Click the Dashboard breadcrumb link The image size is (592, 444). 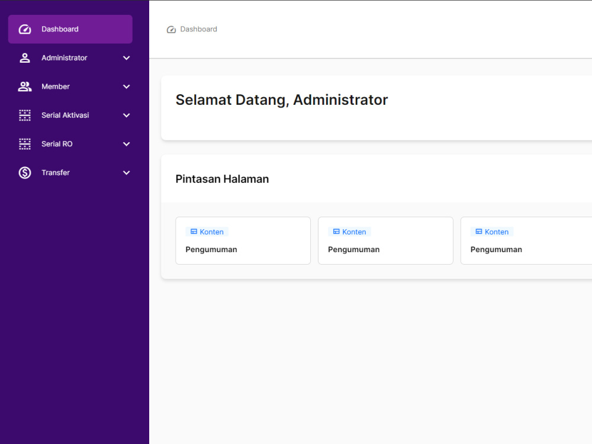point(198,29)
